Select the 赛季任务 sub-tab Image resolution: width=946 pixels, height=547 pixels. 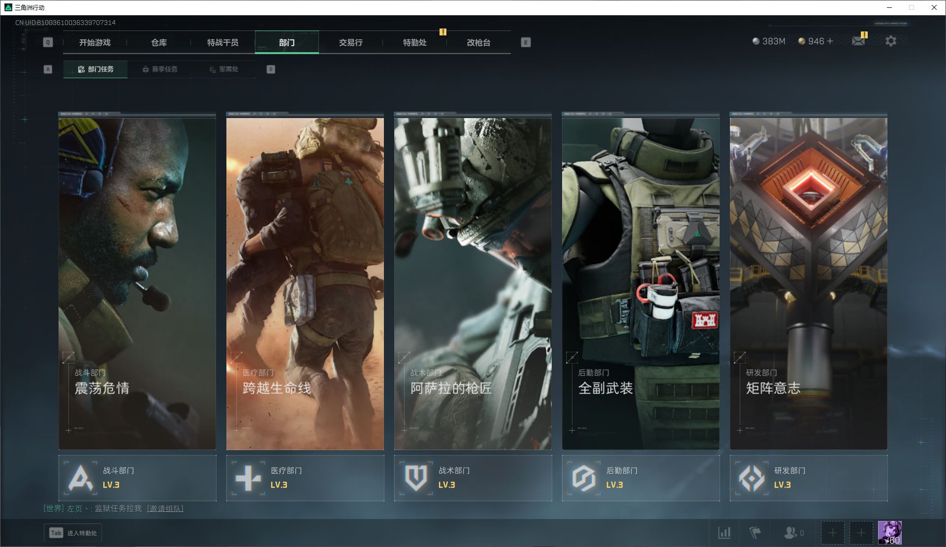click(x=160, y=69)
